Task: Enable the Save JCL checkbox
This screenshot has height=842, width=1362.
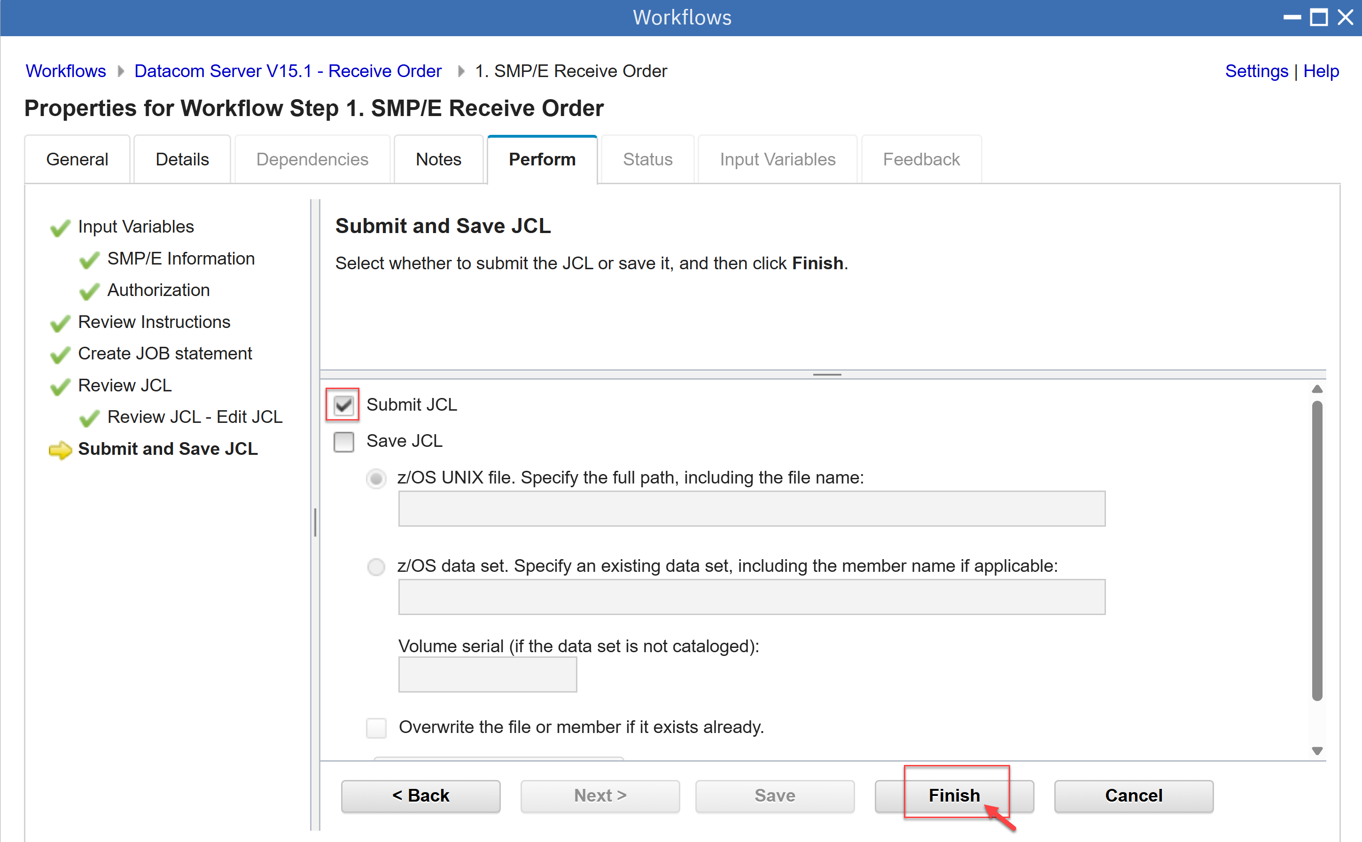Action: coord(343,442)
